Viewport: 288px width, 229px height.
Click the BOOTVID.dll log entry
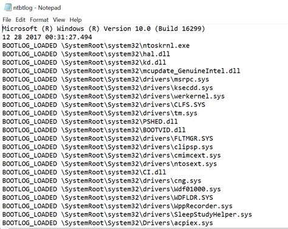(x=94, y=130)
